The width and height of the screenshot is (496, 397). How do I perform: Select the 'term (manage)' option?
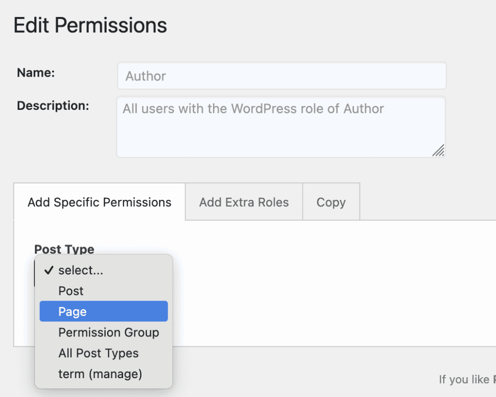100,374
